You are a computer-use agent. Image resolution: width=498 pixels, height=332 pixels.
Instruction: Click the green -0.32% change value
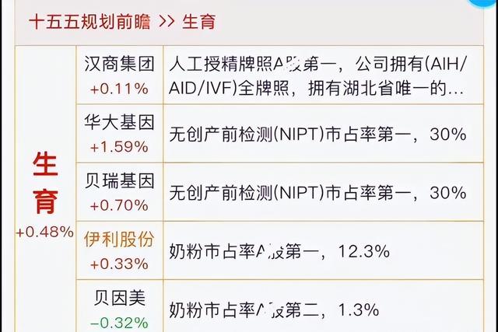click(x=118, y=322)
